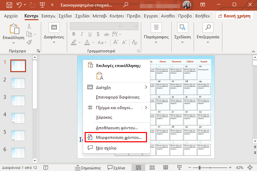Click the Επικόλληση paste icon

[x=14, y=29]
